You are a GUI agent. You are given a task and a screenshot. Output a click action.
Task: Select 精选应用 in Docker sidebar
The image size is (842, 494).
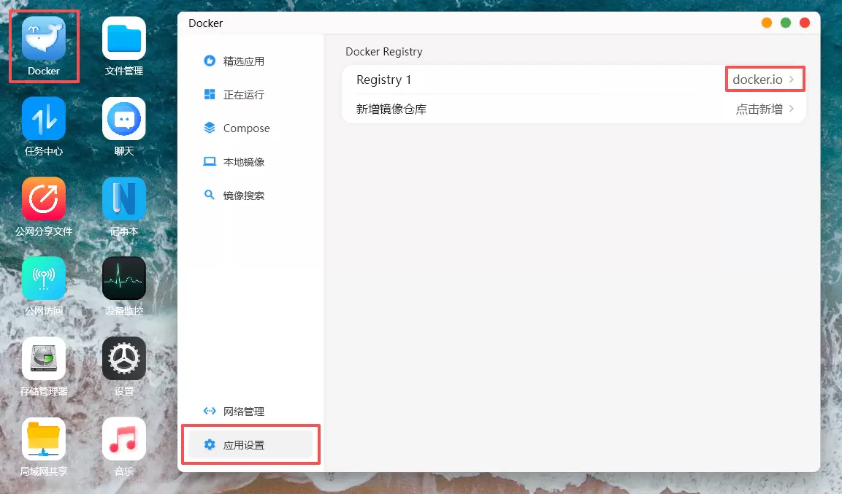(243, 61)
